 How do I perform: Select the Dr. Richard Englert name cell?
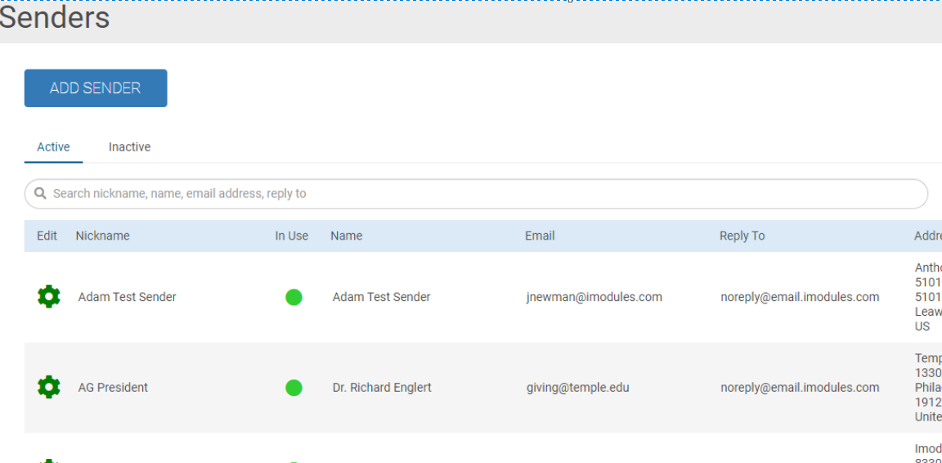pos(382,388)
